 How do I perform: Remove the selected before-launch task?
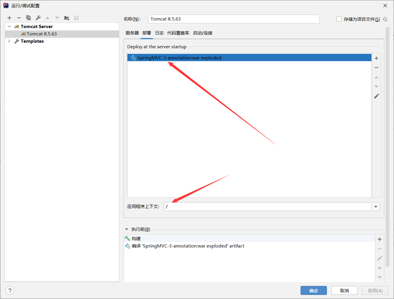(x=380, y=249)
